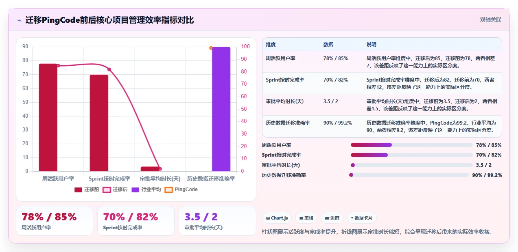Click the 90% / 99.2% table cell
Image resolution: width=518 pixels, height=252 pixels.
[338, 123]
